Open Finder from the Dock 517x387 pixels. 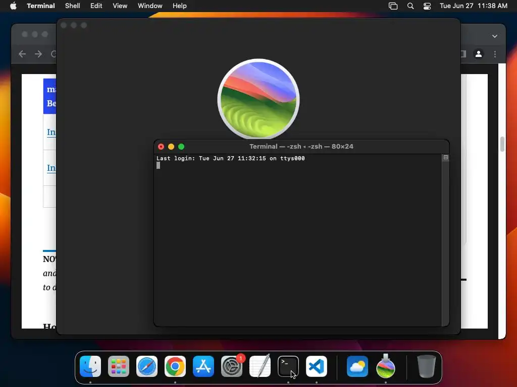pos(90,366)
